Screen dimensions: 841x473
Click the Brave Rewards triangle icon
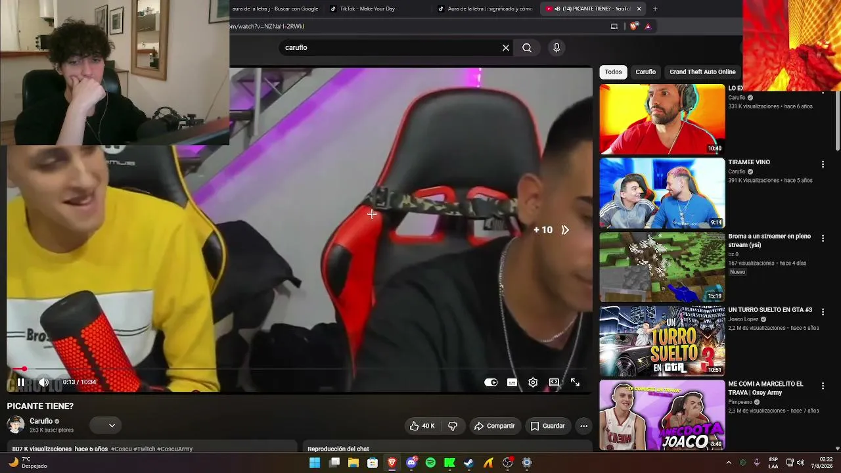648,26
